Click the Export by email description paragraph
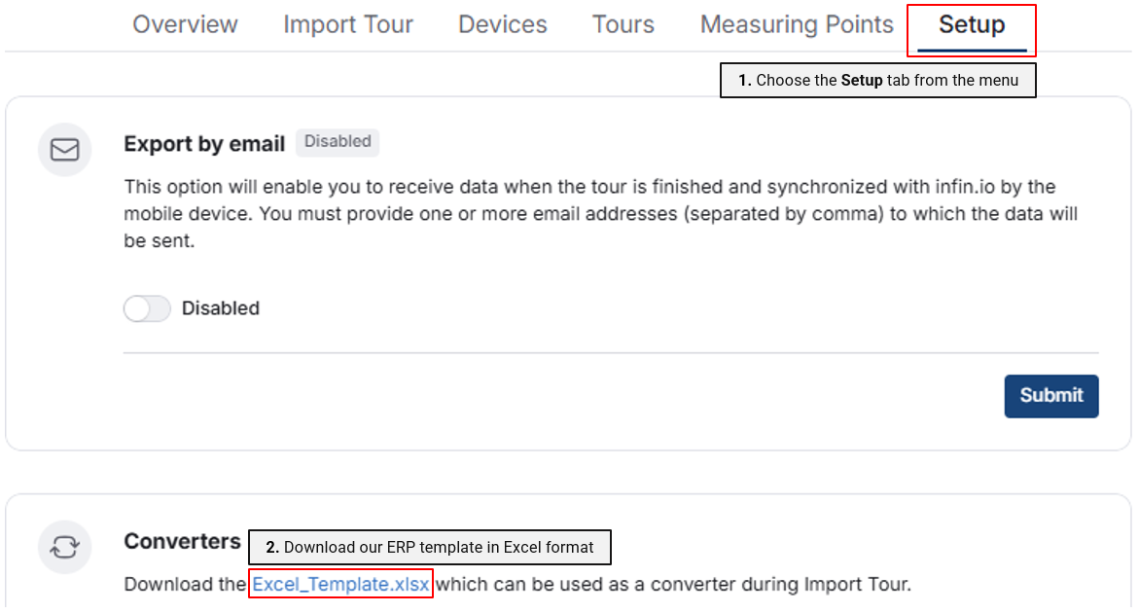Screen dimensions: 1139x613 click(x=600, y=213)
